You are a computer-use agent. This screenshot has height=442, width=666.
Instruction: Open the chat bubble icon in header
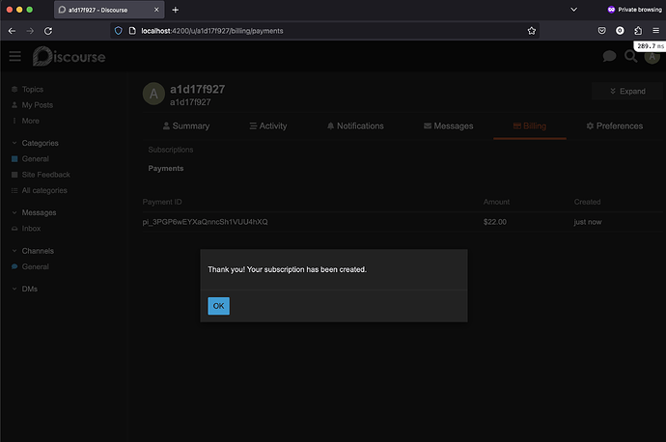[x=609, y=56]
